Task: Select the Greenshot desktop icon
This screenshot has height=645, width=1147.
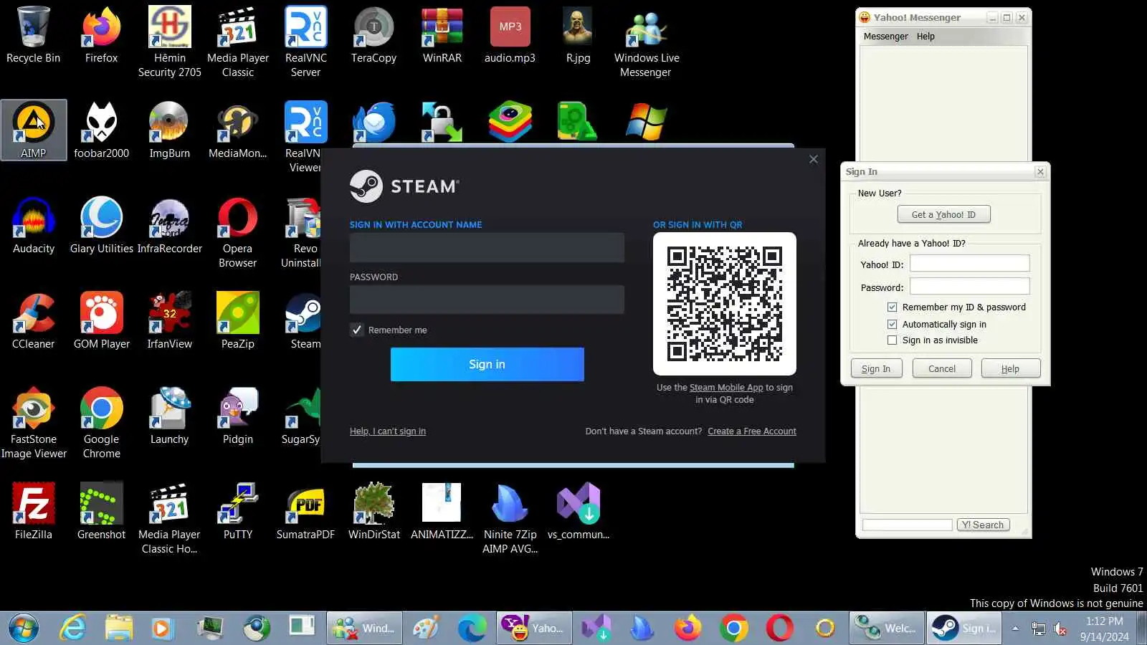Action: (101, 511)
